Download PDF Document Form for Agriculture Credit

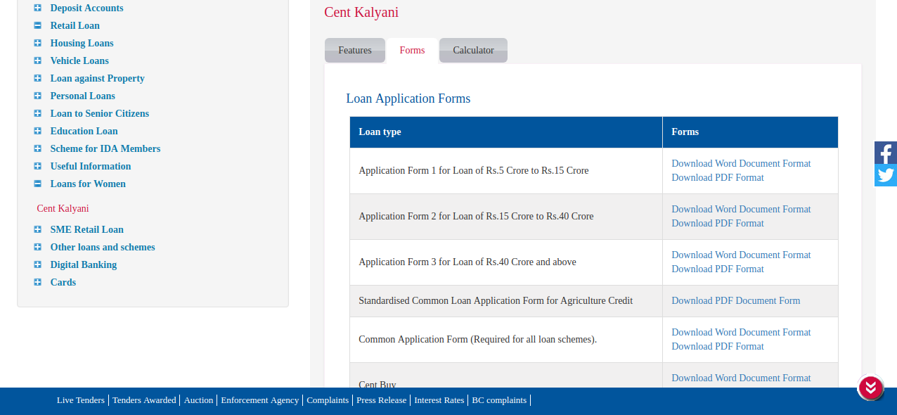point(735,300)
